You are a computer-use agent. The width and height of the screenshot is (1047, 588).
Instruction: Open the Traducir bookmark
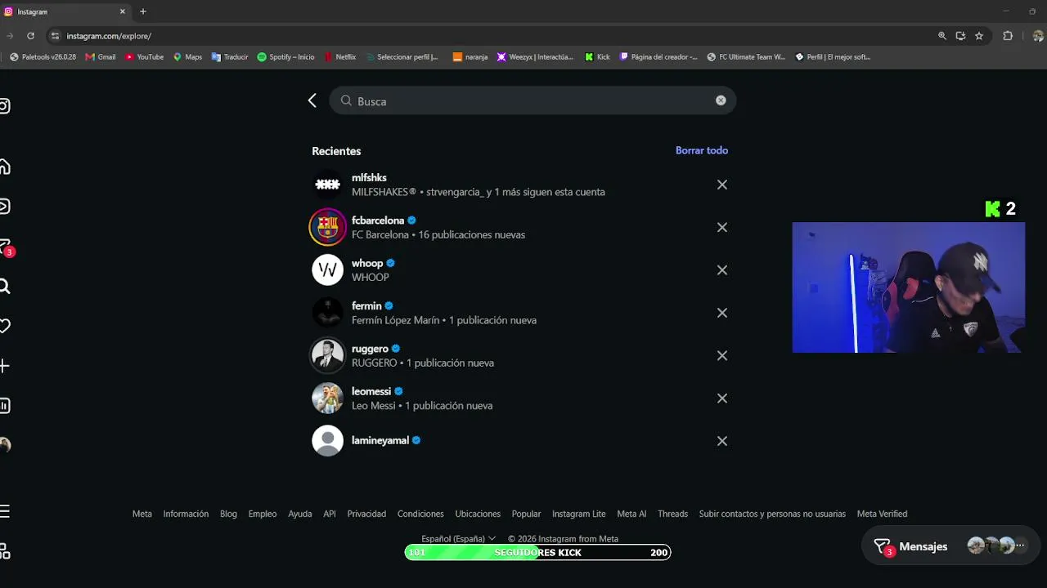click(230, 57)
